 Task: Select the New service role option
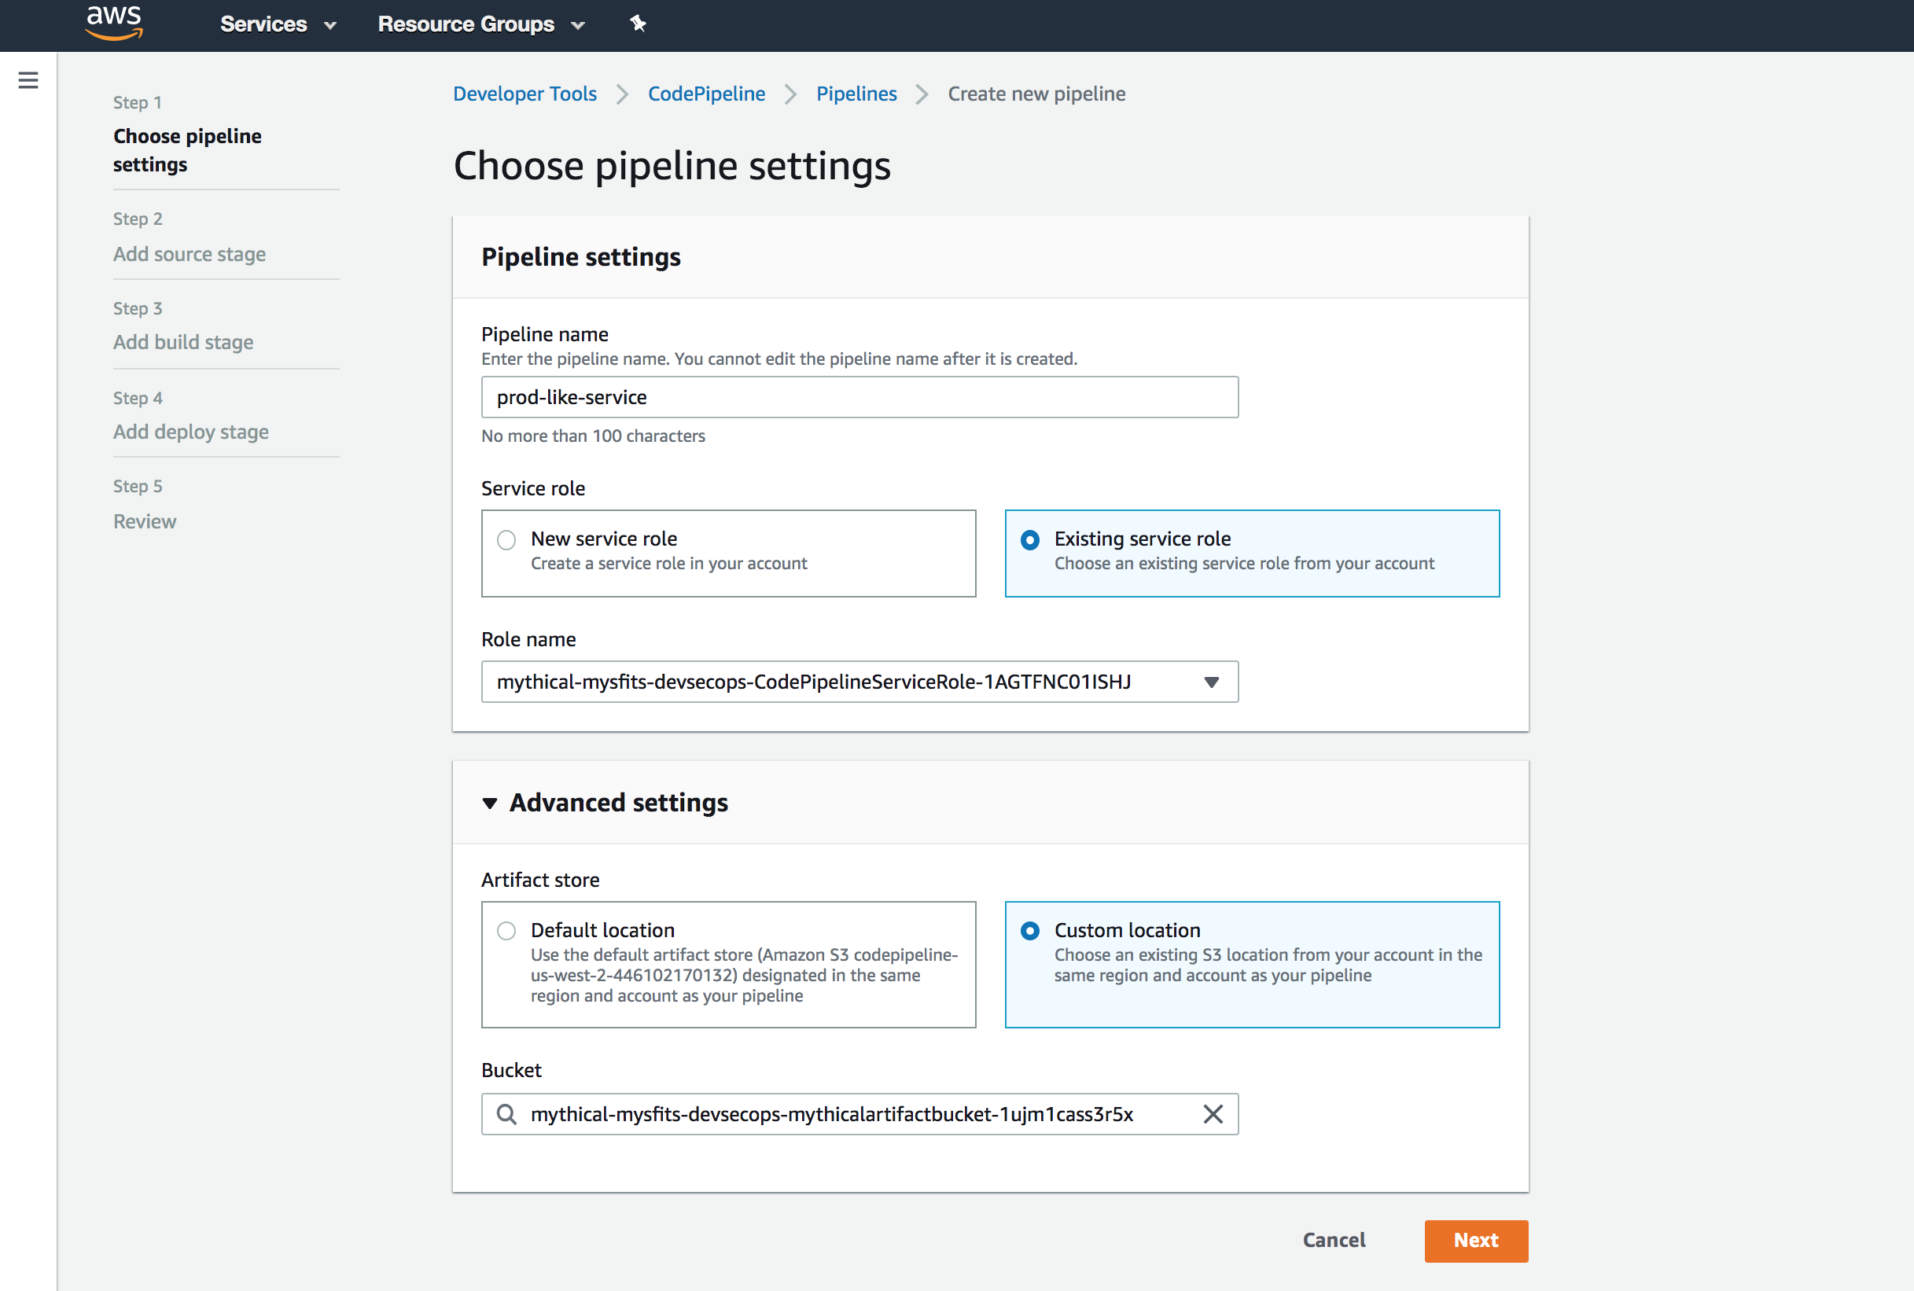click(728, 554)
